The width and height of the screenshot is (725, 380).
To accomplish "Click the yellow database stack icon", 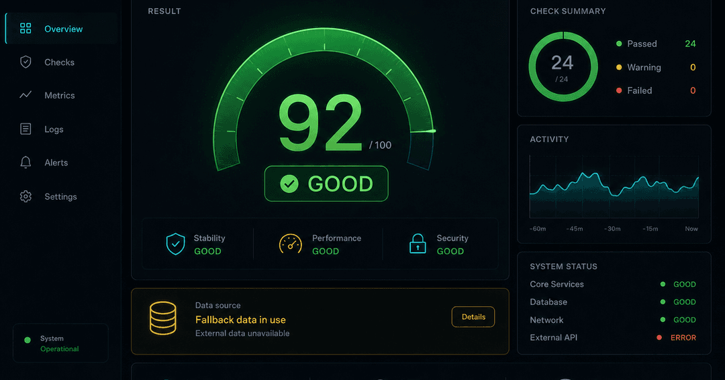I will coord(162,318).
